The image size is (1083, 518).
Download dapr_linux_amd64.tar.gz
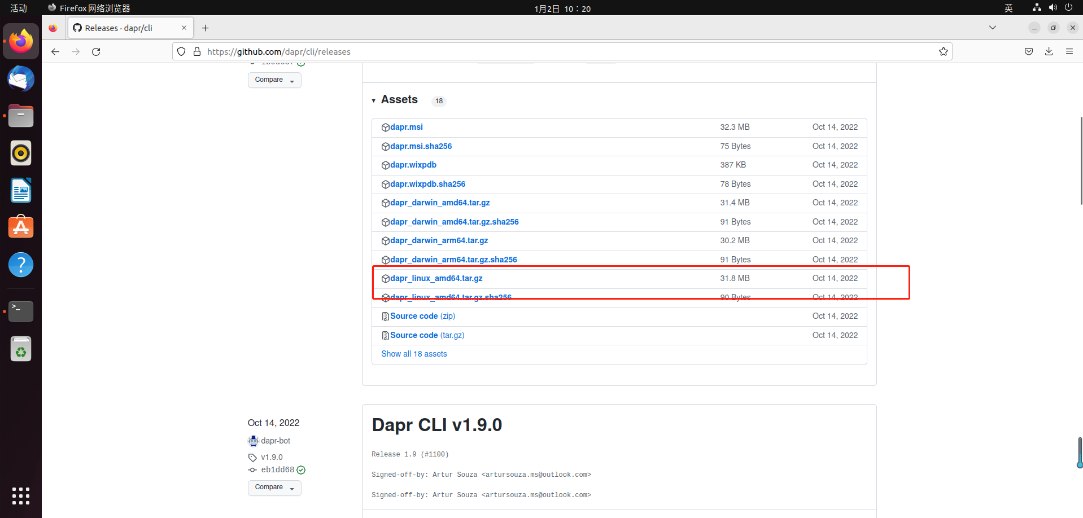436,278
